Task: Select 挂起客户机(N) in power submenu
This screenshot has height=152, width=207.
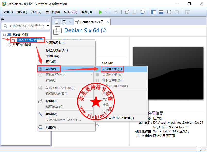Action: coord(121,81)
